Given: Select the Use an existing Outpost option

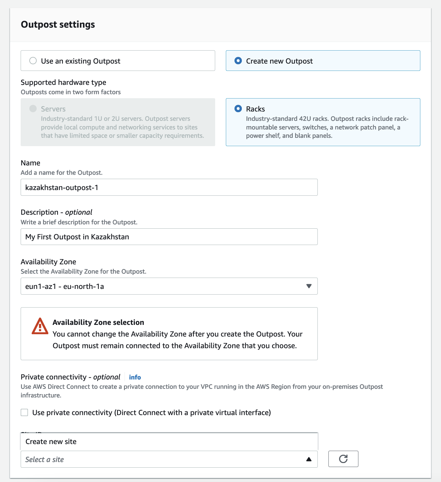Looking at the screenshot, I should pos(33,61).
